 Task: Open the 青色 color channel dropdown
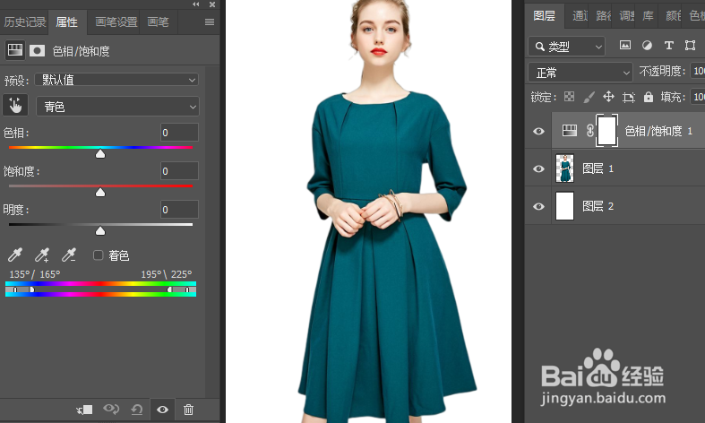[118, 107]
